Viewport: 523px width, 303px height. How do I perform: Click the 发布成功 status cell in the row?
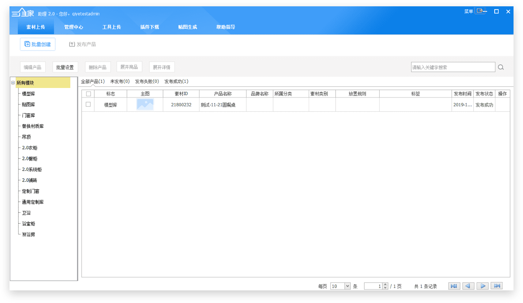coord(484,105)
